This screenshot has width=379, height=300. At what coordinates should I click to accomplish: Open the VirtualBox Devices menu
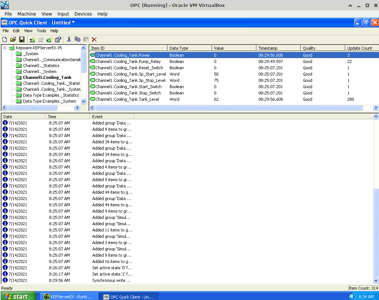(x=83, y=14)
